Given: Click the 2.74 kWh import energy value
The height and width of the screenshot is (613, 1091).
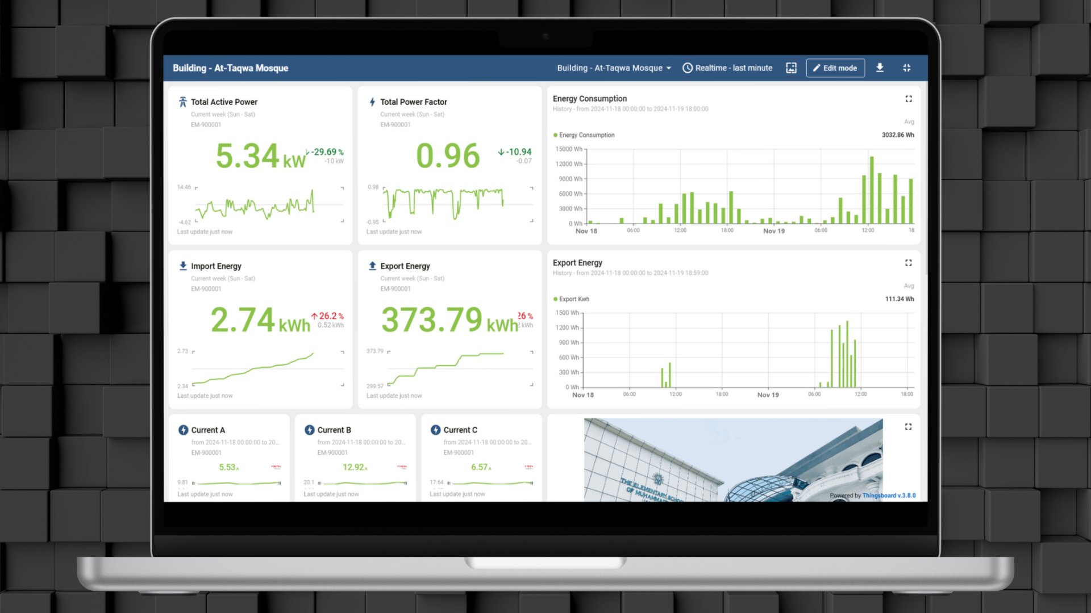Looking at the screenshot, I should click(260, 320).
